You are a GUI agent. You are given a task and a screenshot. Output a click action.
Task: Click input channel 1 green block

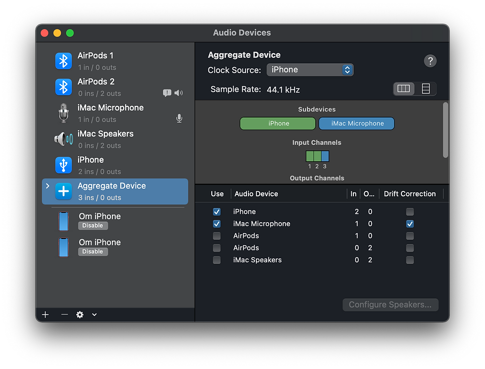(x=310, y=156)
